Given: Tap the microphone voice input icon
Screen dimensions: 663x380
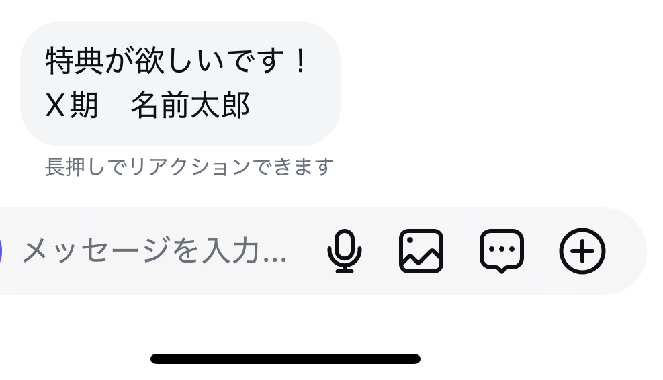Looking at the screenshot, I should tap(344, 251).
